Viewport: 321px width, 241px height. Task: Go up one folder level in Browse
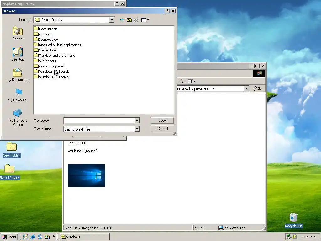click(x=129, y=20)
